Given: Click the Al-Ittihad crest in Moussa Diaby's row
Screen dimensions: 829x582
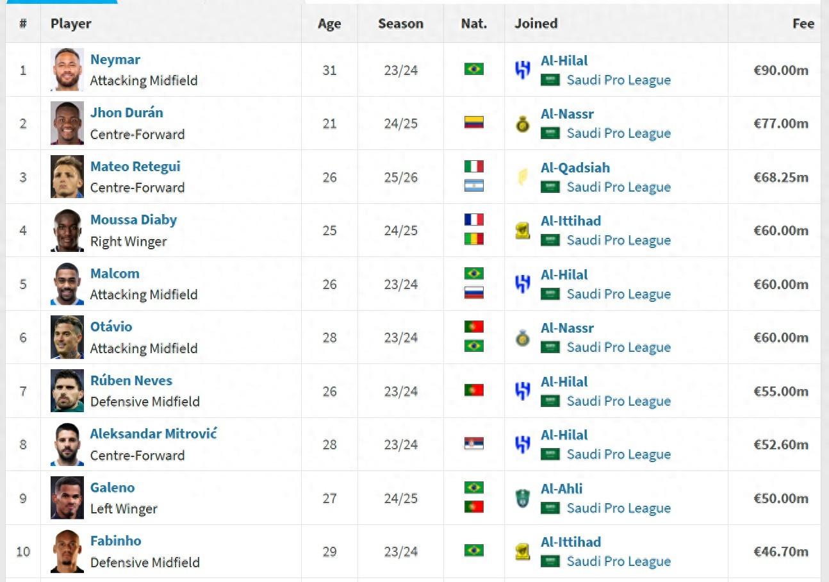Looking at the screenshot, I should pyautogui.click(x=523, y=231).
